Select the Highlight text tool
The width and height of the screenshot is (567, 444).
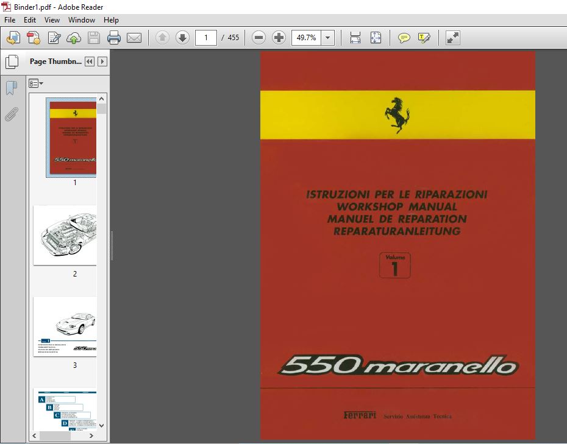(x=424, y=38)
